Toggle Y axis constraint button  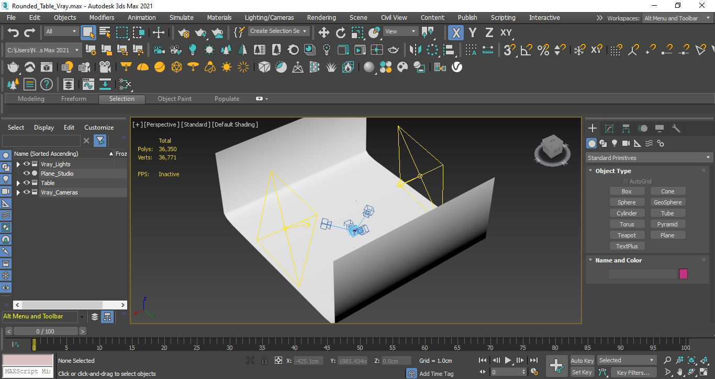click(x=473, y=32)
